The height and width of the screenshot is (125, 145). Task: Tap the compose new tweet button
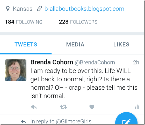click(126, 119)
